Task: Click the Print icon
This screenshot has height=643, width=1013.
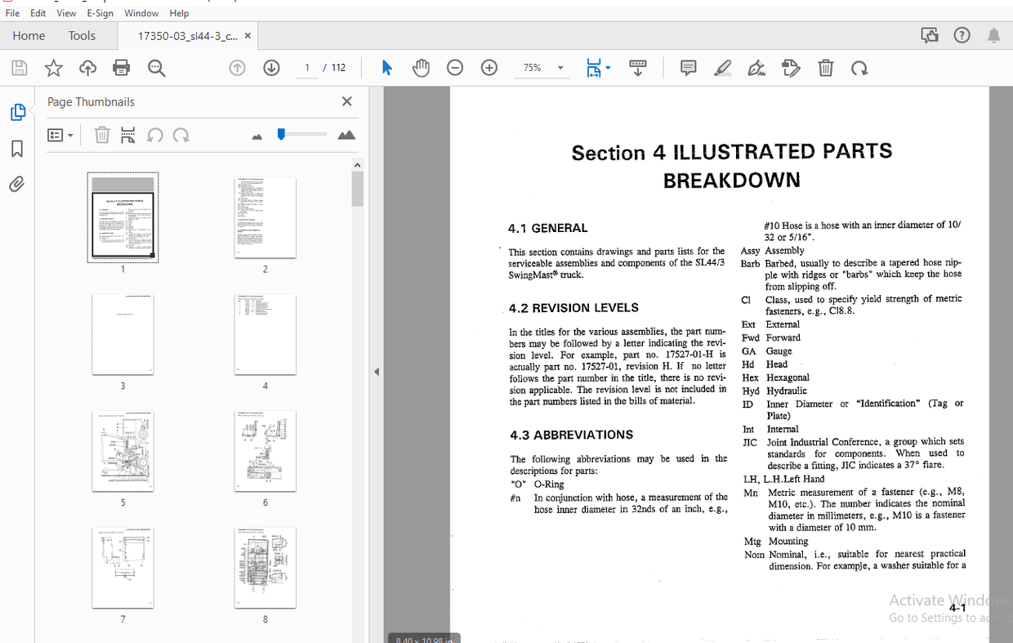Action: click(x=121, y=68)
